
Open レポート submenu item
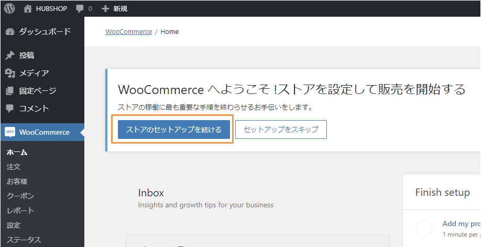click(20, 210)
